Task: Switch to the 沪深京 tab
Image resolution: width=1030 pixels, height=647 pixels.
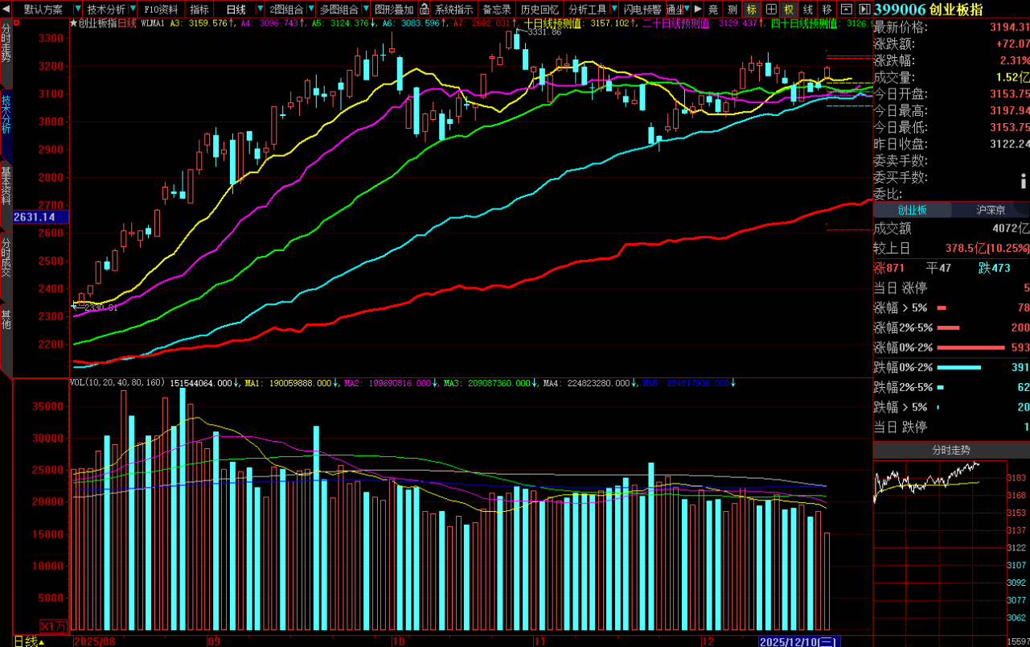Action: coord(990,210)
